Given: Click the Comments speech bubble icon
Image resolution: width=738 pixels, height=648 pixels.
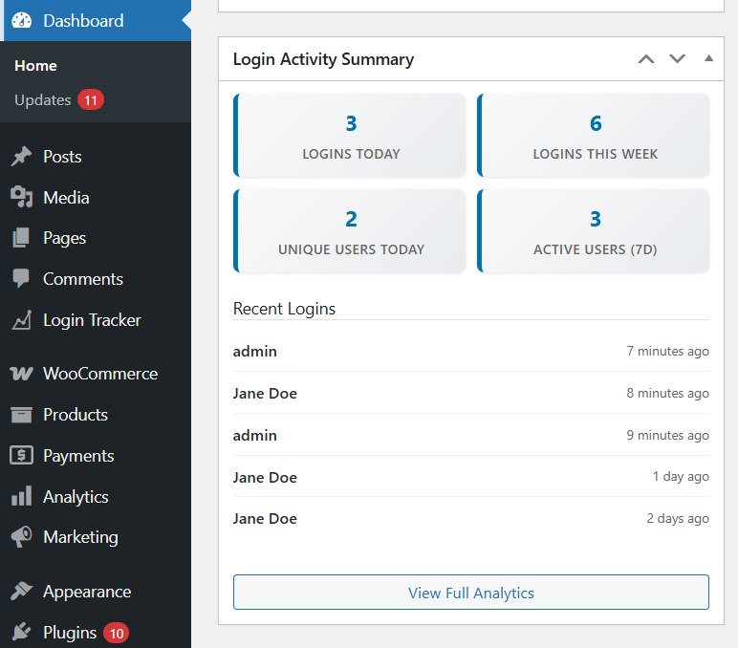Looking at the screenshot, I should [21, 279].
